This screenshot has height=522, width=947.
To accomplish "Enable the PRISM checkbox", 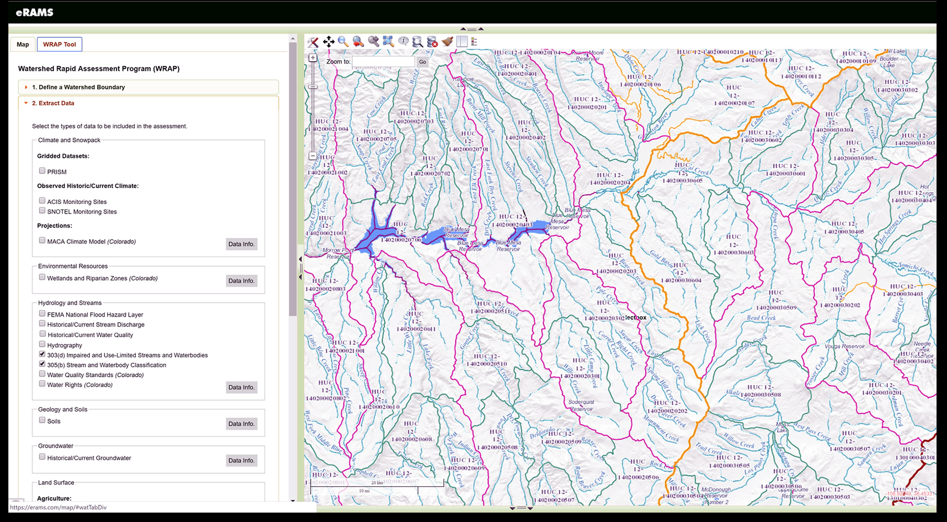I will [42, 171].
